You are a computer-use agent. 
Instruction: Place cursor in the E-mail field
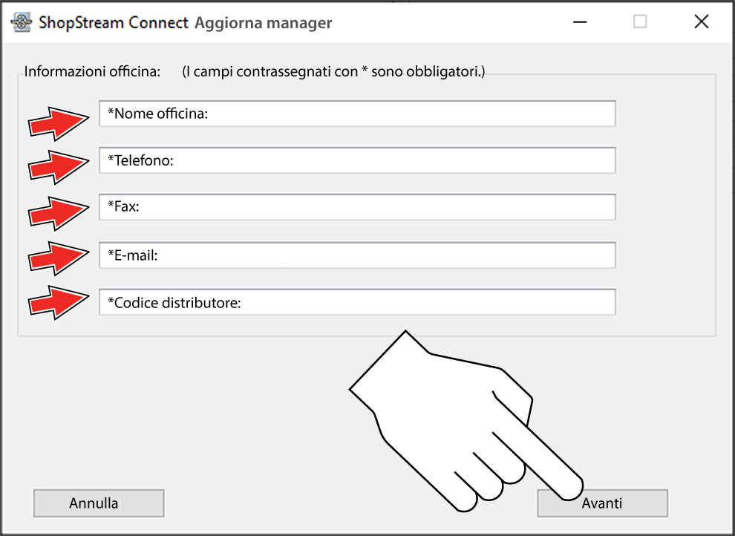tap(356, 255)
